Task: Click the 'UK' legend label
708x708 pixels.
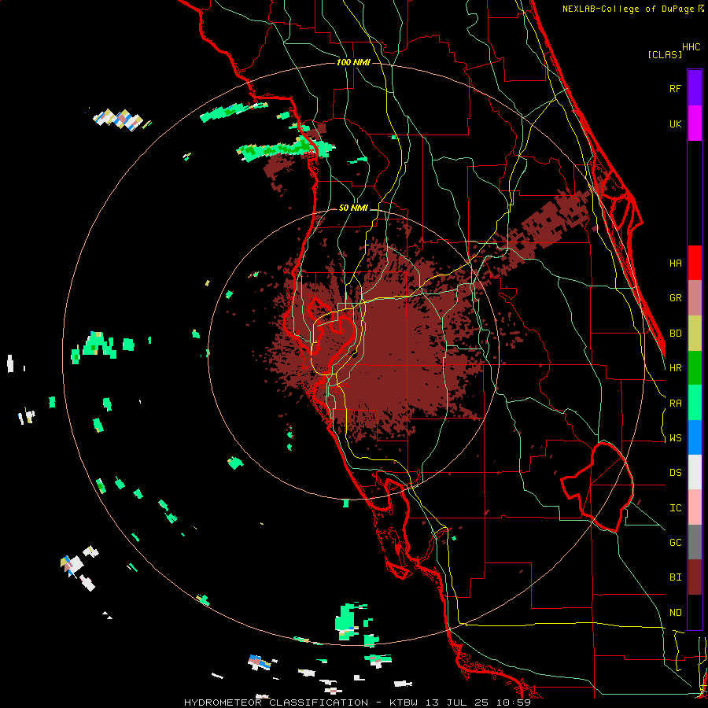Action: tap(675, 124)
